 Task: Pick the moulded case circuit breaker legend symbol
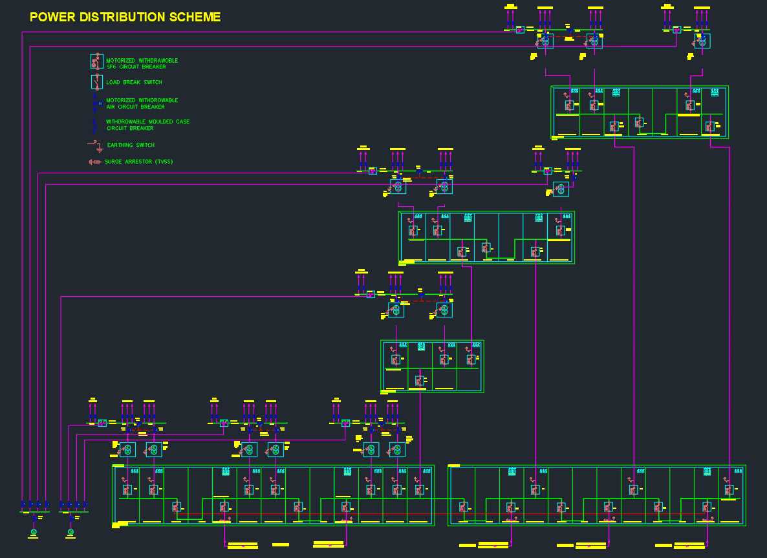[x=95, y=125]
